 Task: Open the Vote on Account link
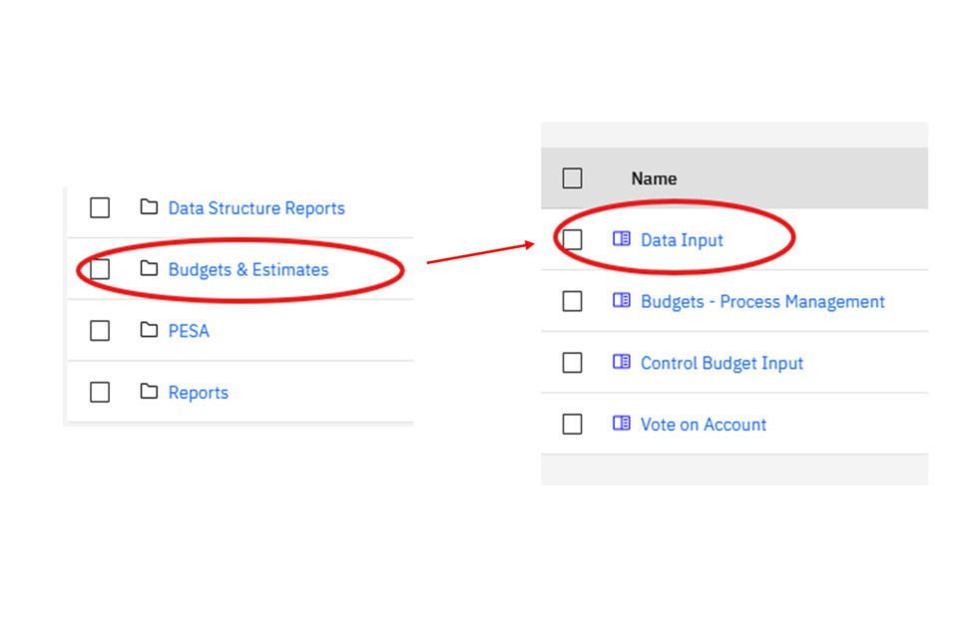coord(704,425)
